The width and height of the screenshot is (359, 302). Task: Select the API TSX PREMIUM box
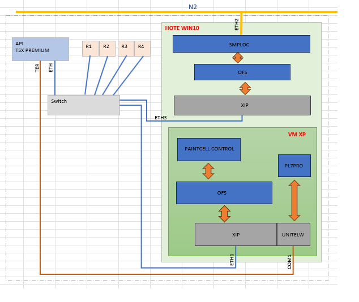[40, 49]
